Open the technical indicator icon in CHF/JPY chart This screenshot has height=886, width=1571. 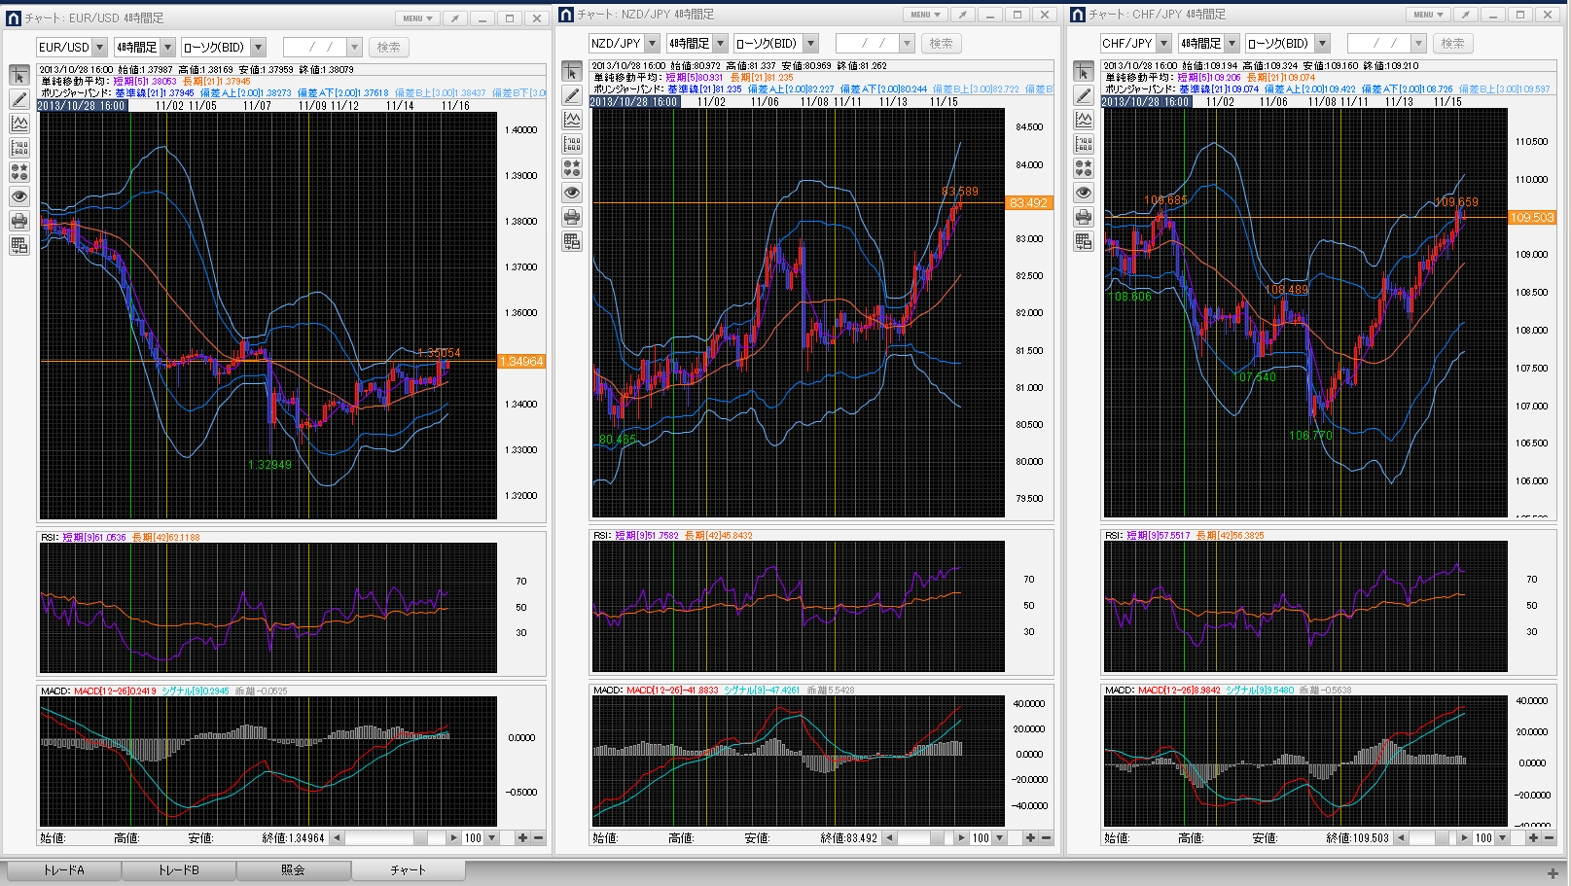pyautogui.click(x=1084, y=120)
